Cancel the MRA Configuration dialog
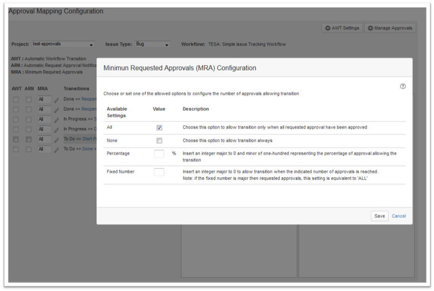 click(x=399, y=216)
